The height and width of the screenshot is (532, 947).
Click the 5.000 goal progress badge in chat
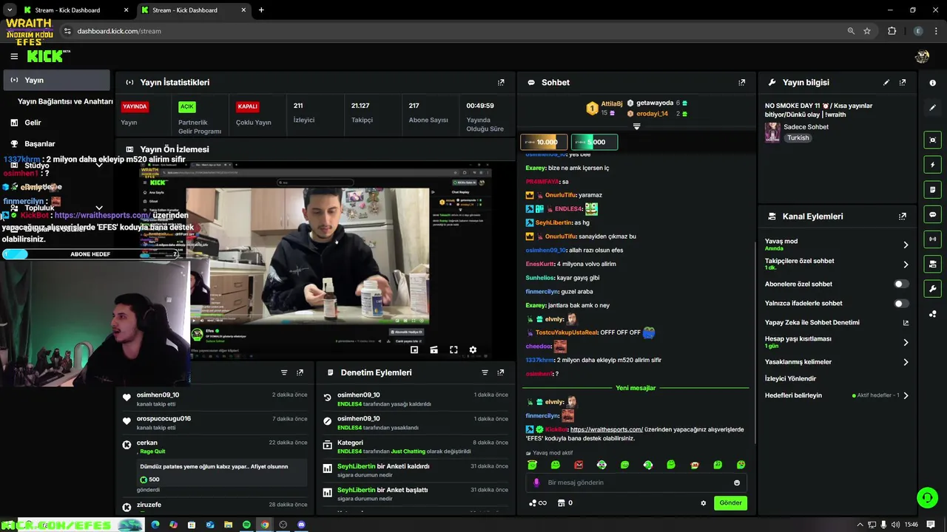[594, 142]
